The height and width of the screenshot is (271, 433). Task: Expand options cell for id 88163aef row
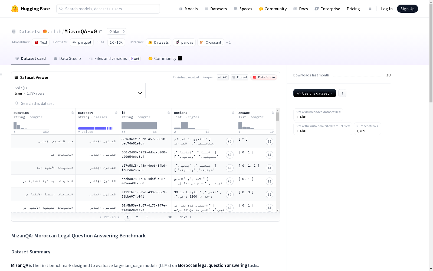coord(230,141)
